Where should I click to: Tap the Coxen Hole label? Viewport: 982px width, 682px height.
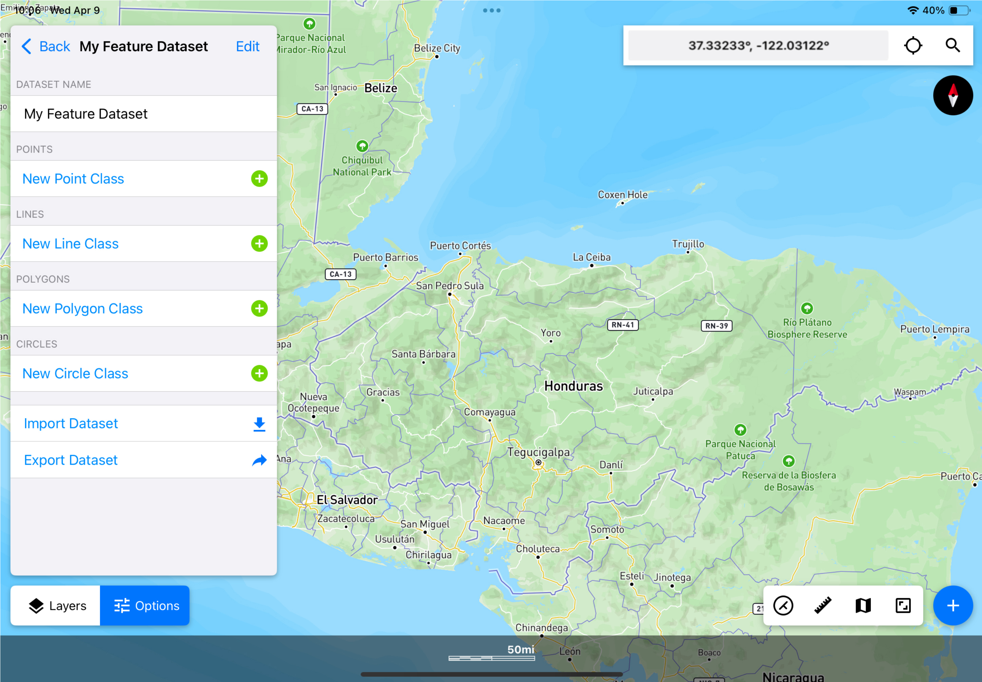[x=622, y=195]
